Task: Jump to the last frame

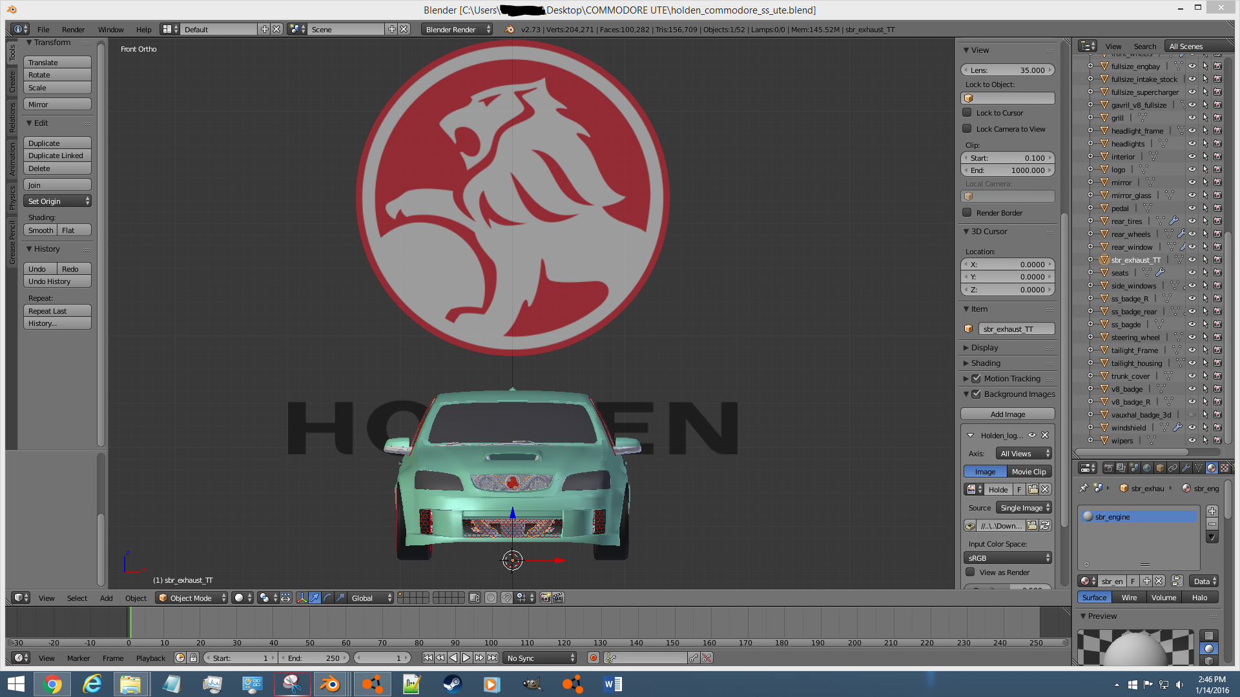Action: click(x=492, y=658)
